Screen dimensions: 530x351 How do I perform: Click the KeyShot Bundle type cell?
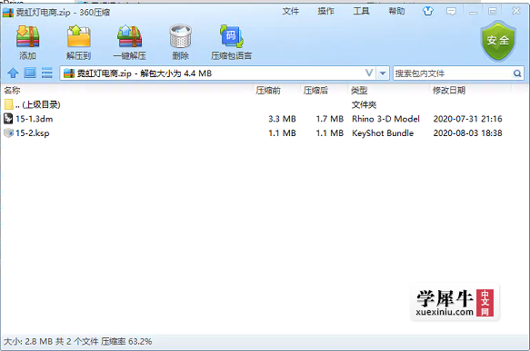383,133
